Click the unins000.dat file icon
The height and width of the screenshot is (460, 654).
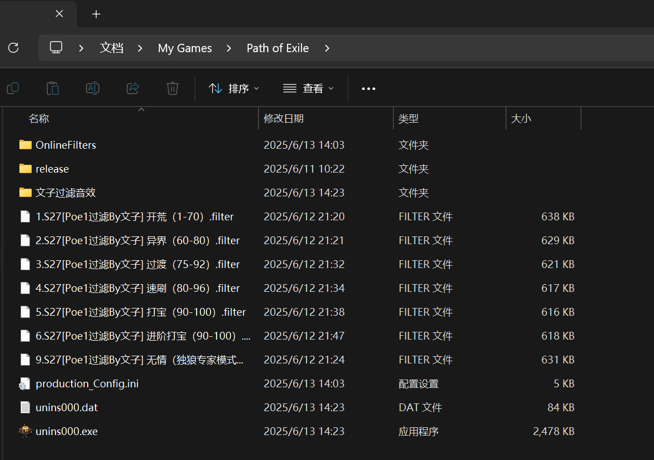point(26,407)
